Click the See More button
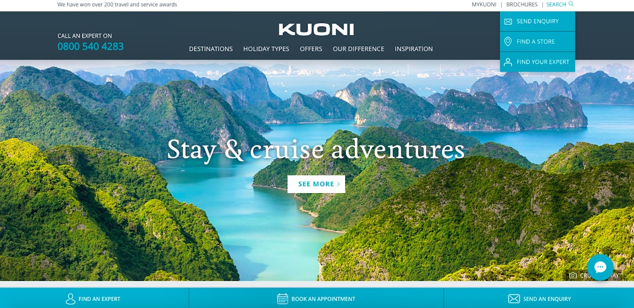The width and height of the screenshot is (634, 308). [x=316, y=184]
